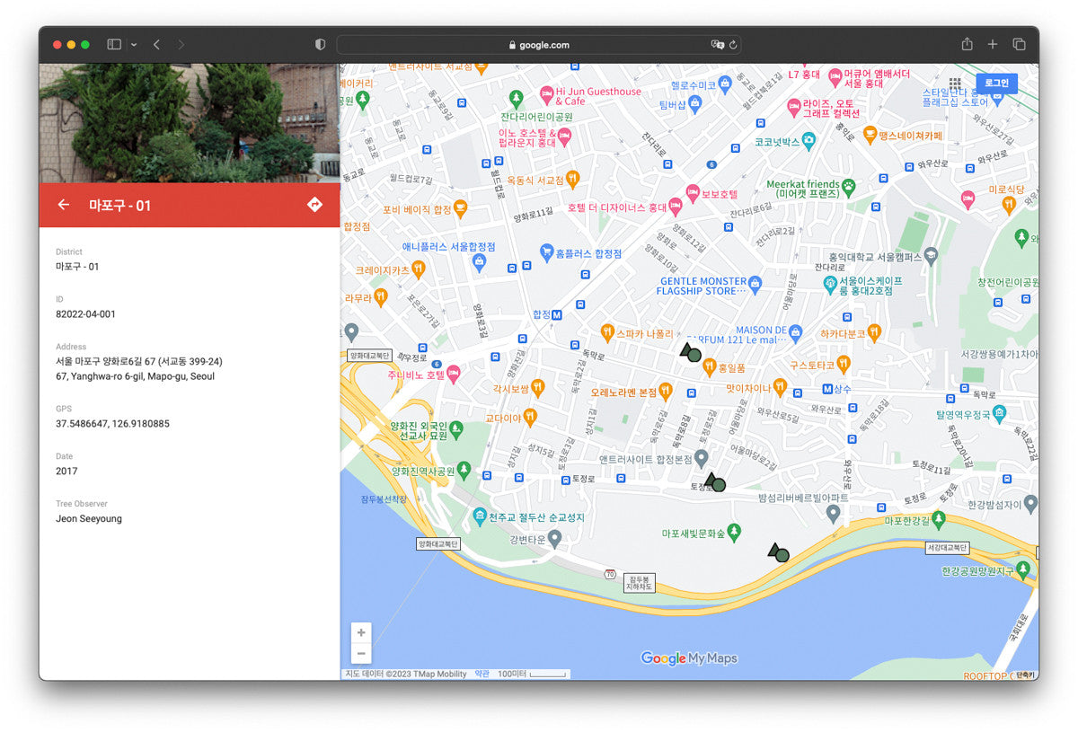The height and width of the screenshot is (732, 1078).
Task: Zoom in the map with plus button
Action: 361,632
